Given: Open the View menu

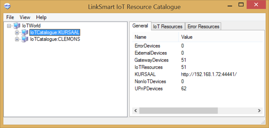Looking at the screenshot, I should click(25, 17).
